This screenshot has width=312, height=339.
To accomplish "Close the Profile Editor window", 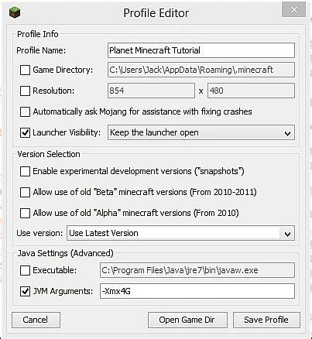I will [293, 10].
